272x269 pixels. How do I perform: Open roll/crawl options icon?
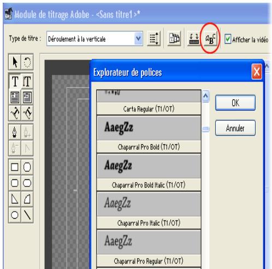[154, 39]
